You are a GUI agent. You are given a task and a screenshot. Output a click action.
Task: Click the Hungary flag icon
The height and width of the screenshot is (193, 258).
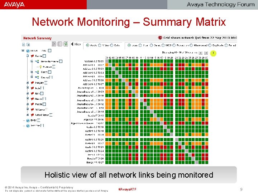coord(32,83)
